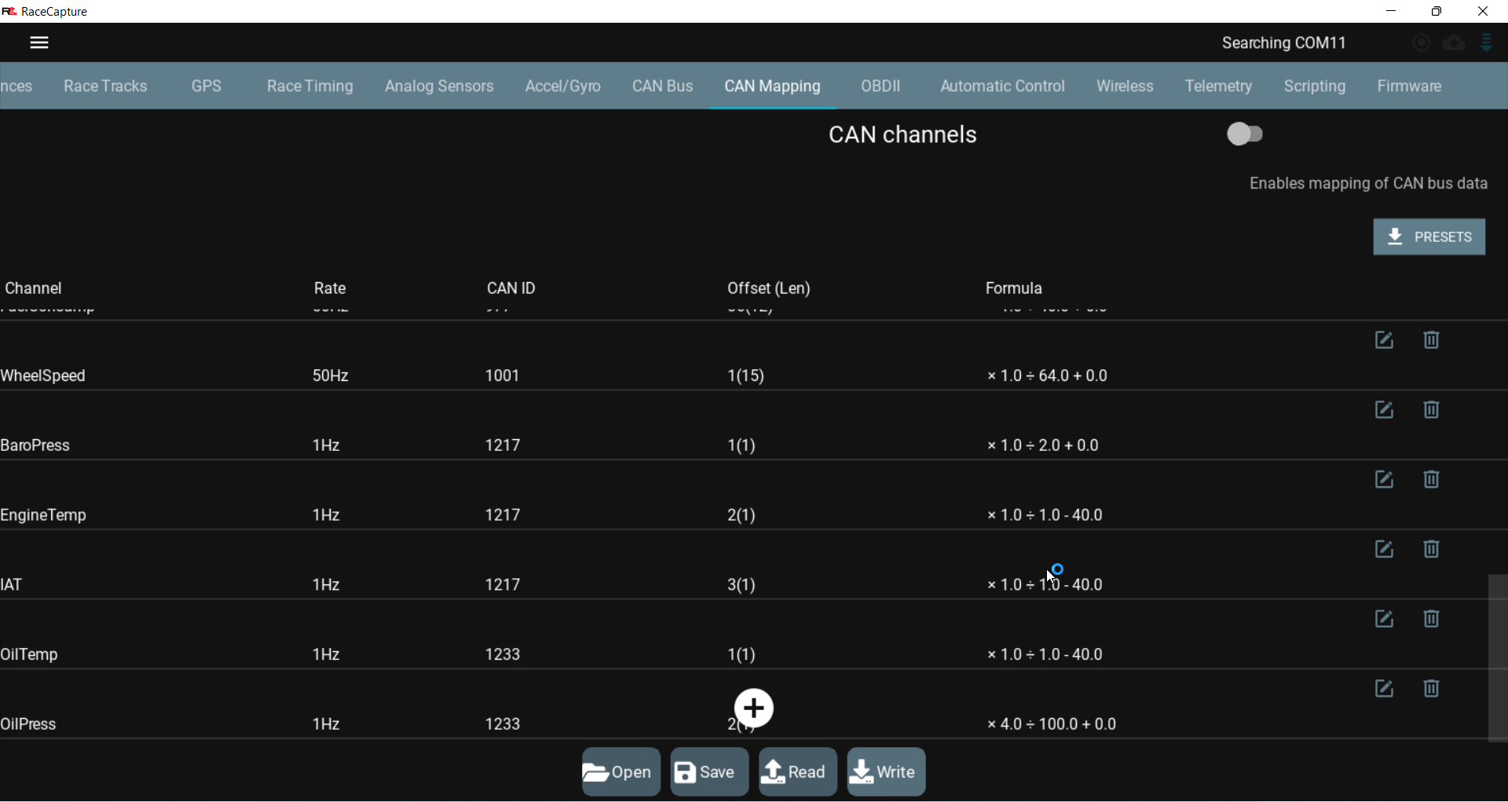Viewport: 1508px width, 802px height.
Task: Delete the OilTemp channel mapping
Action: tap(1432, 621)
